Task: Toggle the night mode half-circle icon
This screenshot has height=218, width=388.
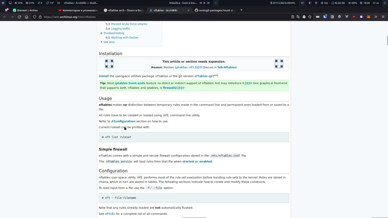Action: point(310,3)
